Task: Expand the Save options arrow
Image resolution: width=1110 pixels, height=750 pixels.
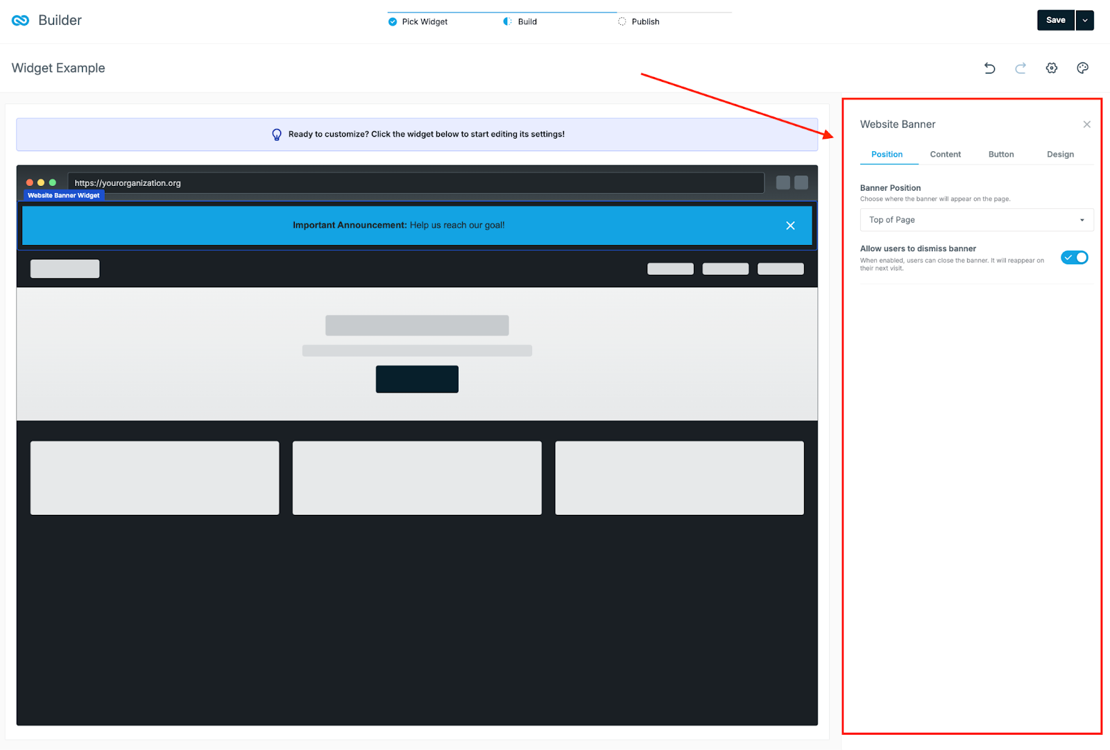Action: click(x=1085, y=20)
